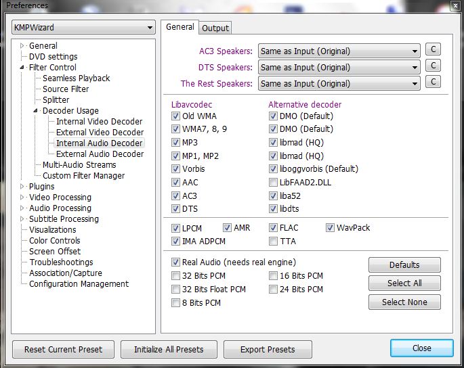This screenshot has height=368, width=464.
Task: Toggle the liba52 checkbox
Action: 273,195
